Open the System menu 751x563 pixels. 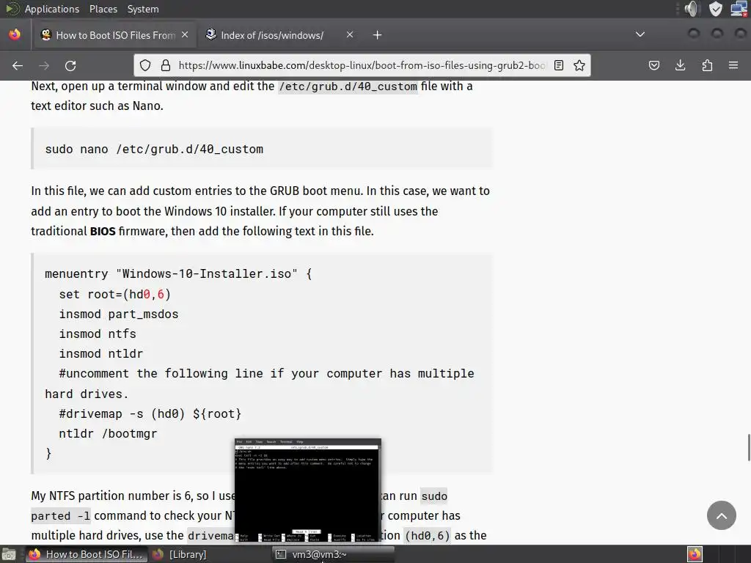[x=143, y=9]
